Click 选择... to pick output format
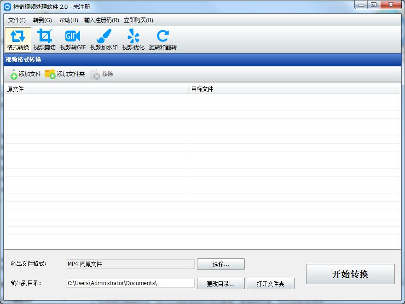Image resolution: width=405 pixels, height=304 pixels. [x=221, y=264]
